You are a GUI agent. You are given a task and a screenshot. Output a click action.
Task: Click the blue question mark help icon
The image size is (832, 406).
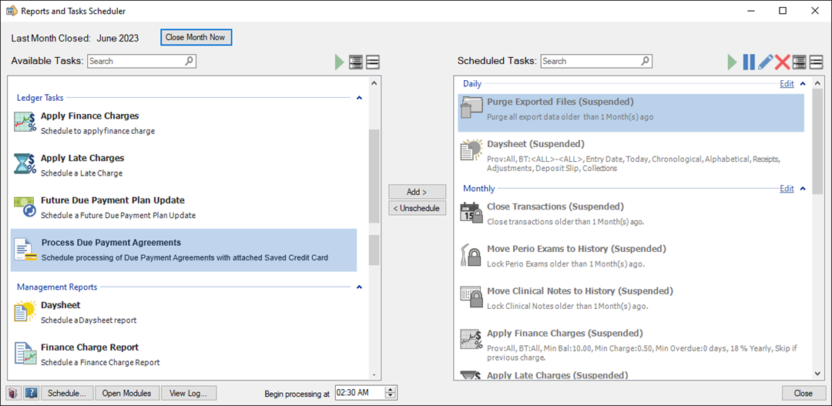pos(31,393)
